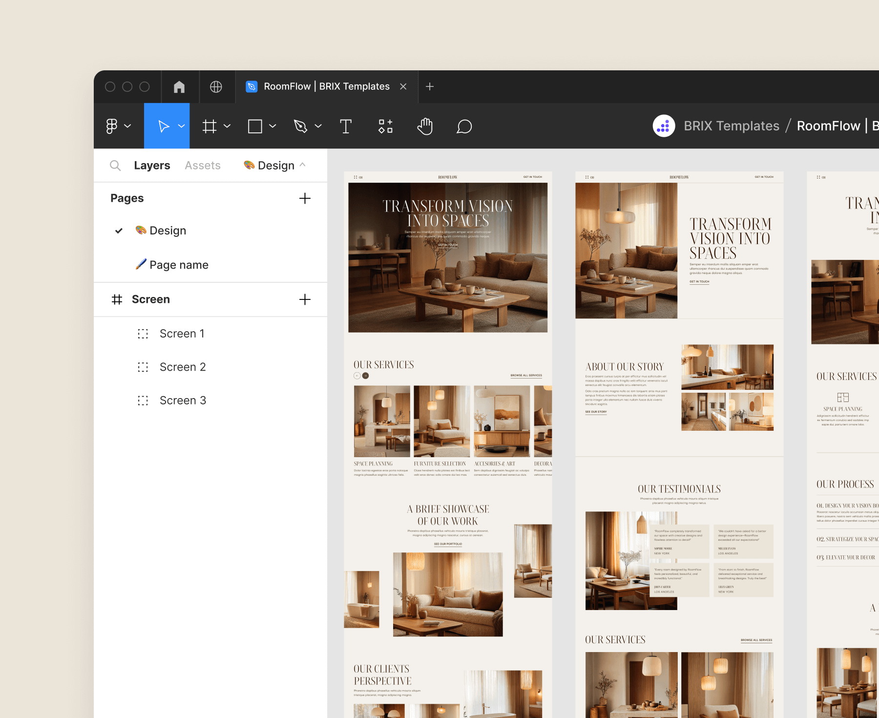This screenshot has width=879, height=718.
Task: Click BRIX Templates in the breadcrumb
Action: [x=731, y=126]
